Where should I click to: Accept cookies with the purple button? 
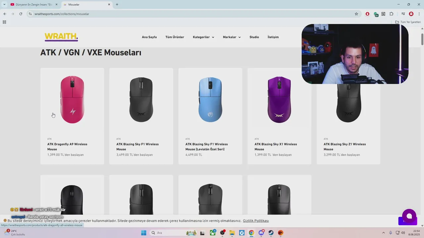point(407,221)
